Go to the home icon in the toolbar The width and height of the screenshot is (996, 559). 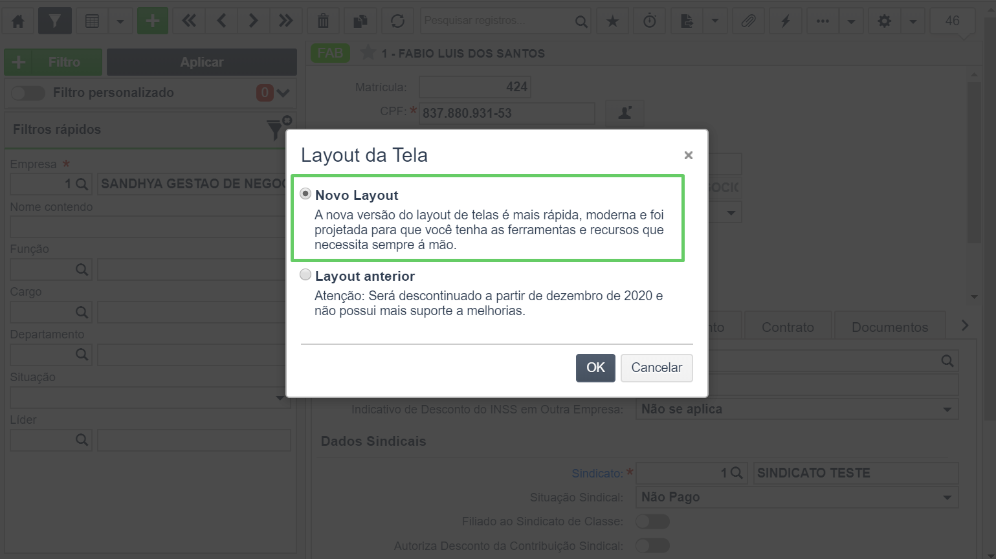tap(19, 21)
